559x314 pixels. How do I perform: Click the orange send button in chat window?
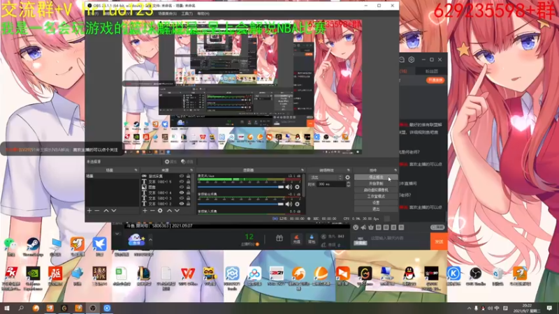tap(439, 241)
